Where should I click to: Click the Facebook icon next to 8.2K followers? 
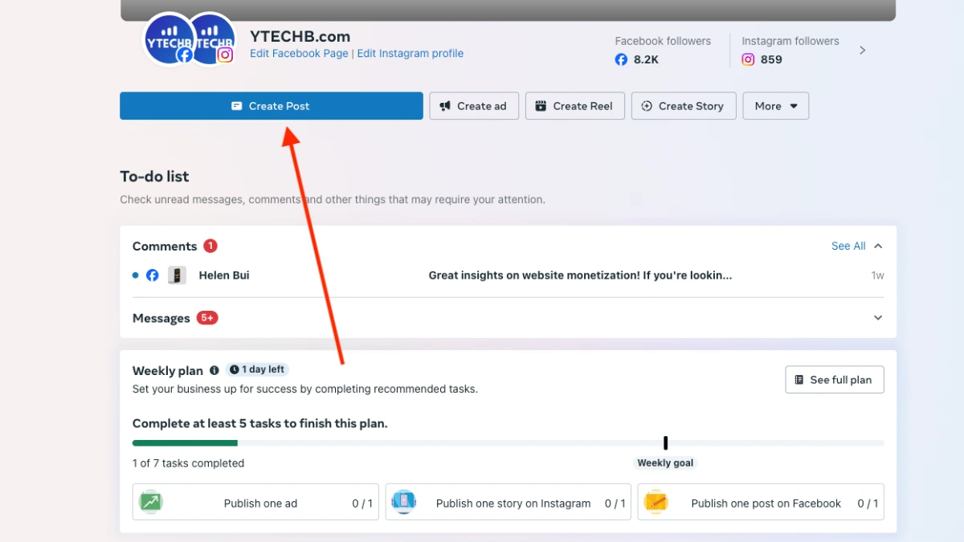coord(621,59)
